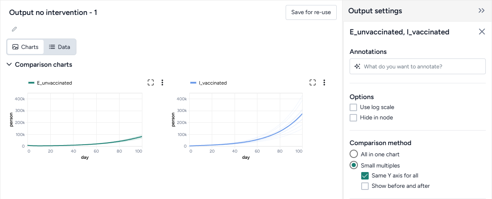Click the sparkle annotation icon
The width and height of the screenshot is (492, 199).
[x=357, y=66]
